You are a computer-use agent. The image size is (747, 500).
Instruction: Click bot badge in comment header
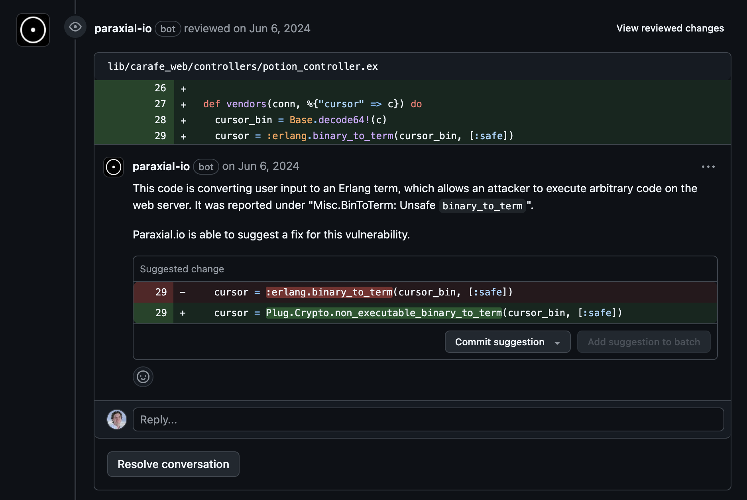pyautogui.click(x=206, y=167)
